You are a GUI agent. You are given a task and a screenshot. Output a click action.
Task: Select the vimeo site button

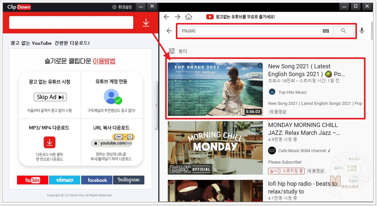[65, 180]
